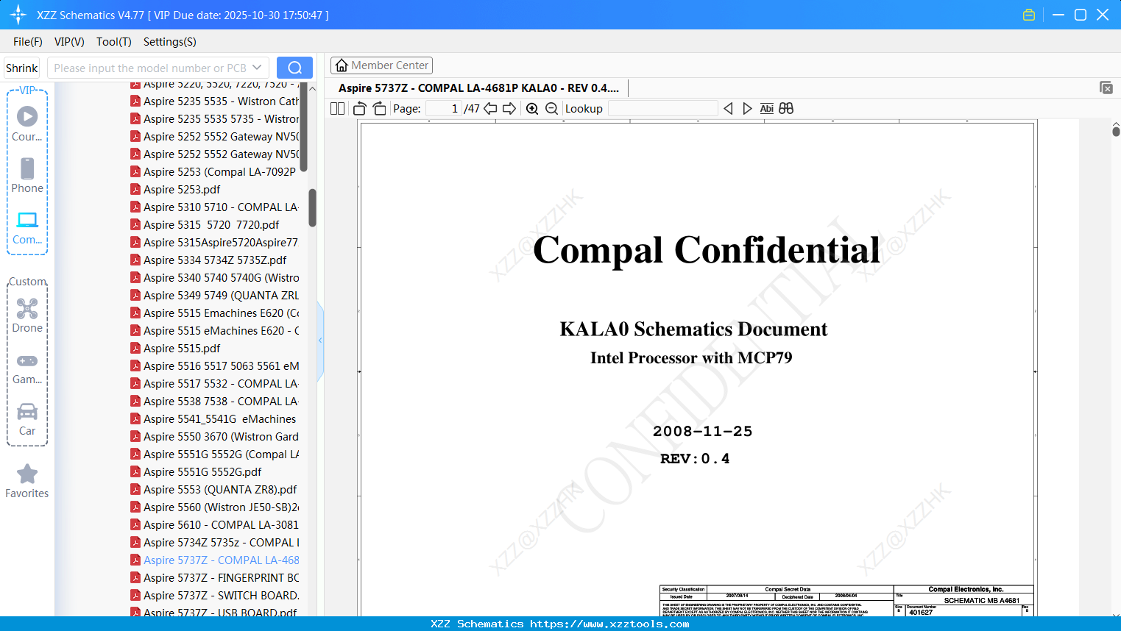Click the file list vertical scrollbar thumb
This screenshot has width=1121, height=631.
tap(312, 208)
